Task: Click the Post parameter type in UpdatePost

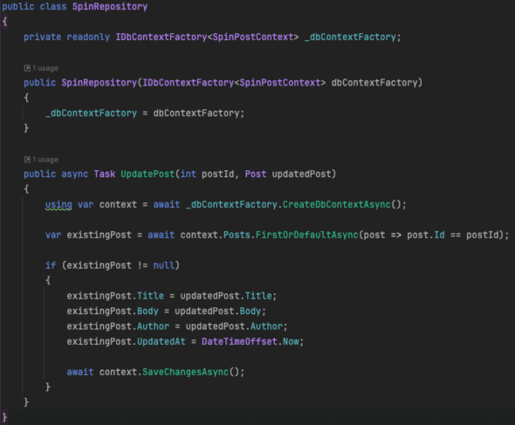Action: (x=256, y=174)
